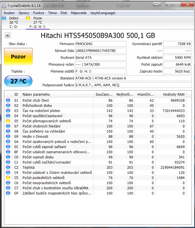Open the Disk menu

pos(64,13)
